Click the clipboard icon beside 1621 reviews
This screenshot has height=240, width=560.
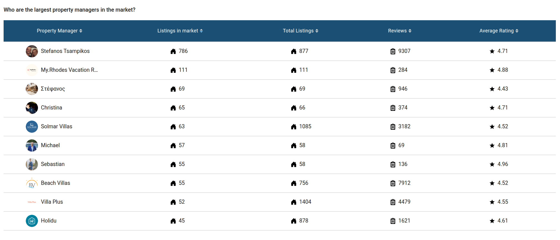[x=393, y=221]
